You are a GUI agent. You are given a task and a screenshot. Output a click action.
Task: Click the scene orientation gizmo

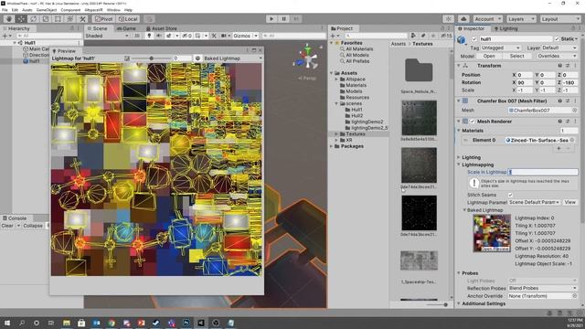[x=307, y=58]
